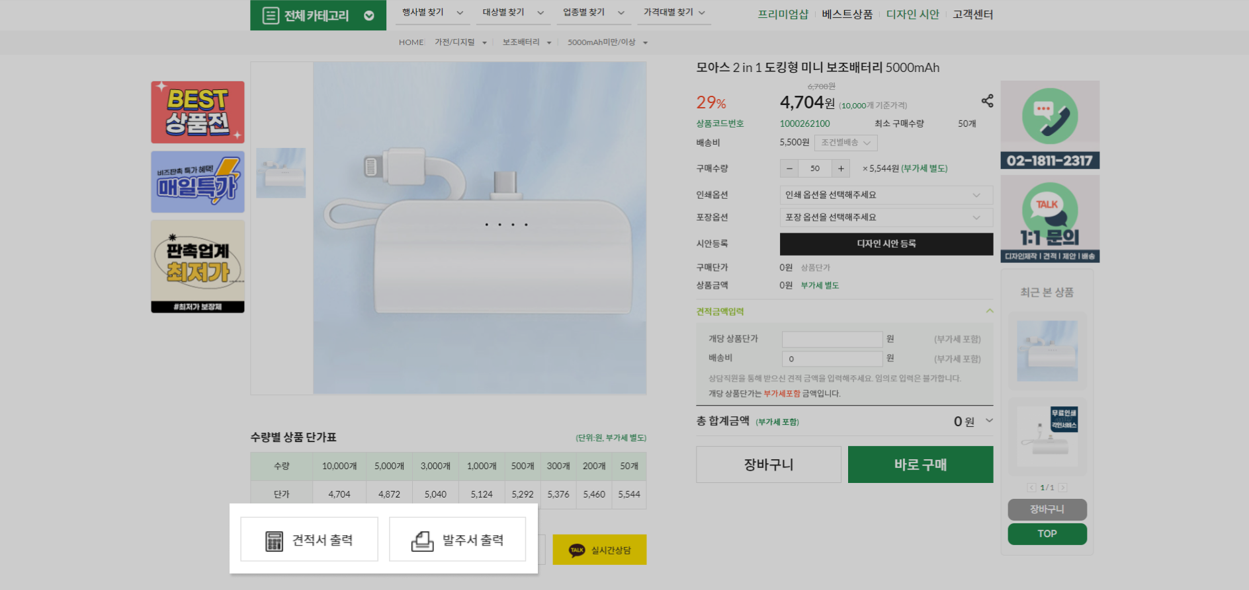Open the BEST 상품전 banner

(198, 112)
